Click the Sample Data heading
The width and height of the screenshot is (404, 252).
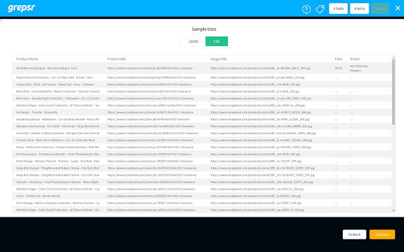204,29
